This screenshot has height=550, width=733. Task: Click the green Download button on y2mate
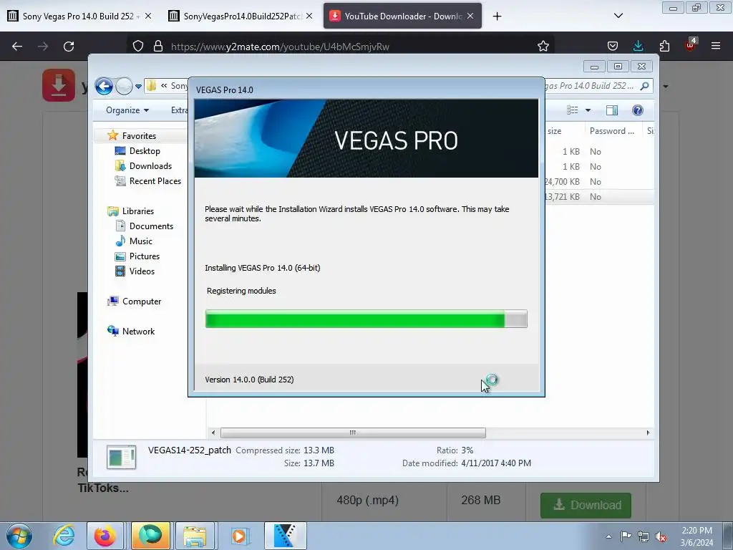(586, 505)
